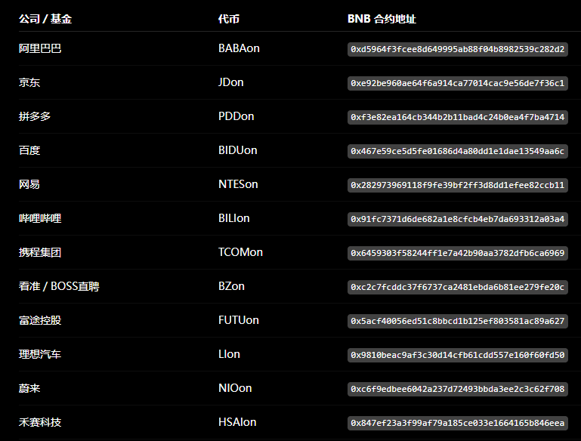Select the NIOon token cell
This screenshot has height=441, width=581.
pos(235,388)
